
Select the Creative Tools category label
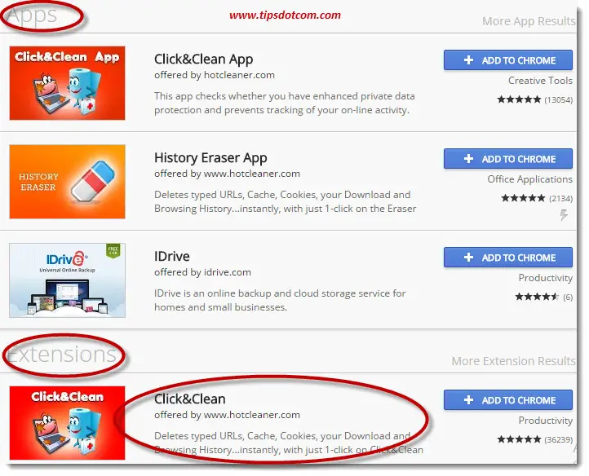(x=540, y=81)
